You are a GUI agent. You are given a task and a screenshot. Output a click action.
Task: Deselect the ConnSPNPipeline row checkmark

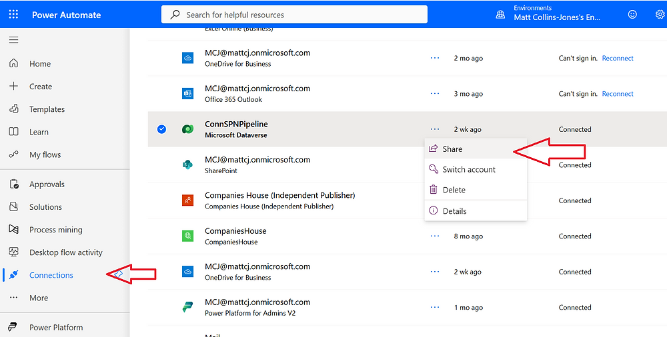161,129
